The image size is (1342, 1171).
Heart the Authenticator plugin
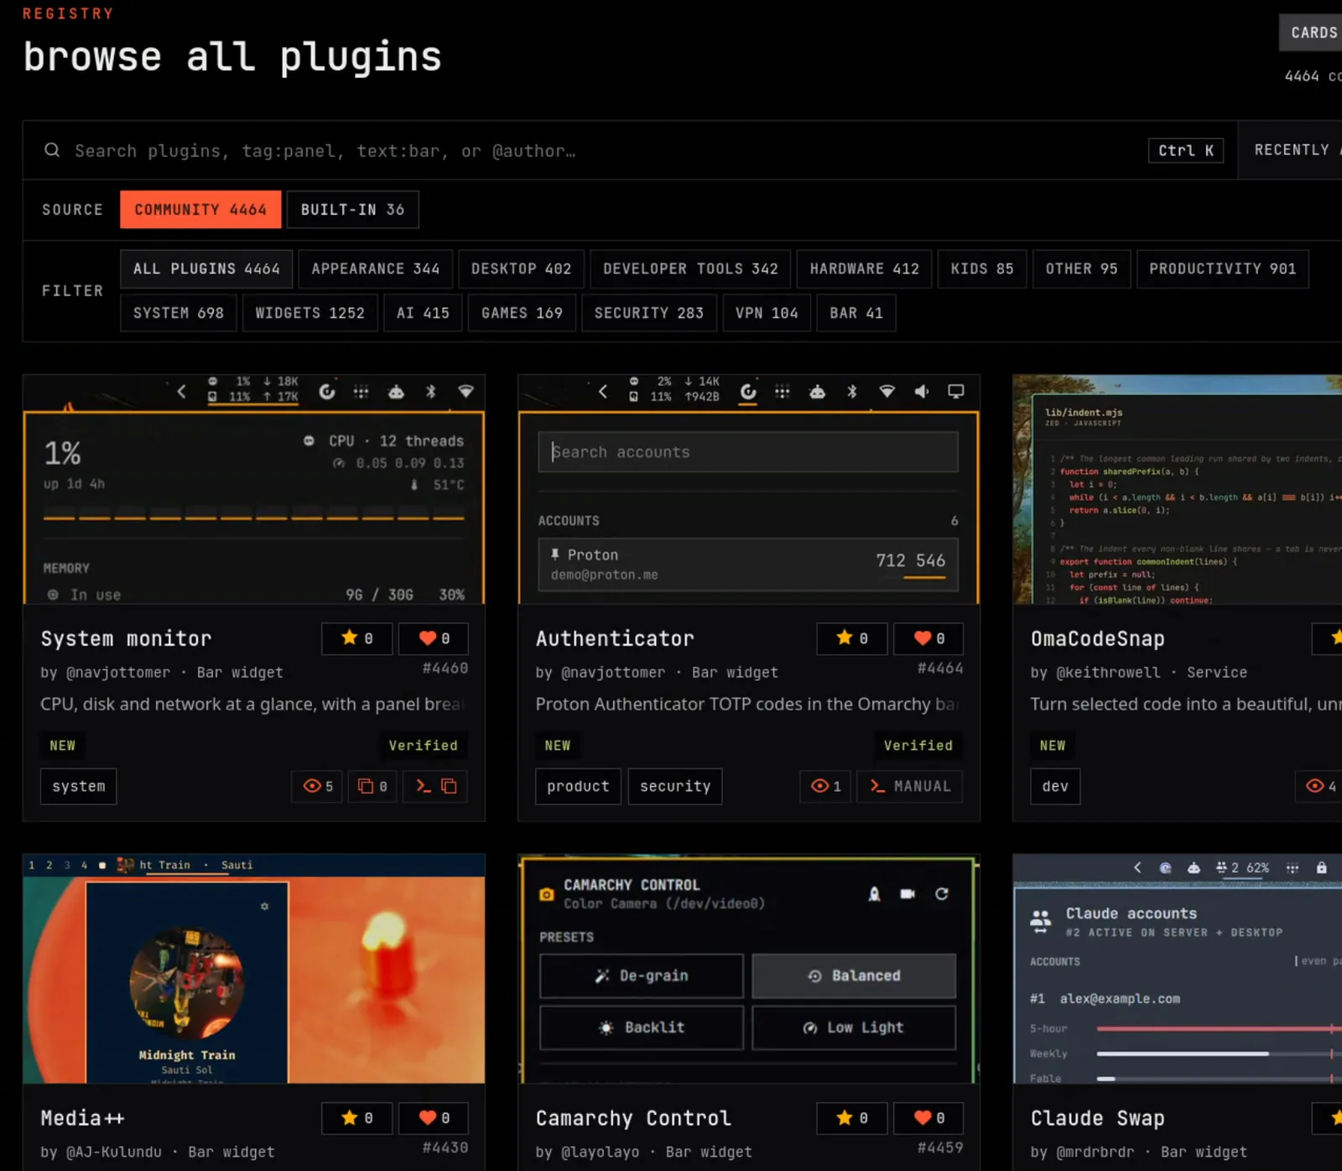pos(928,638)
